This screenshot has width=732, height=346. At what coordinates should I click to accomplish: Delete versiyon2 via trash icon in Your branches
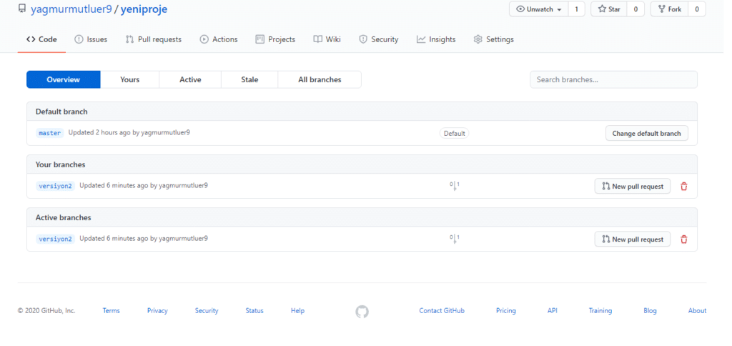[684, 187]
